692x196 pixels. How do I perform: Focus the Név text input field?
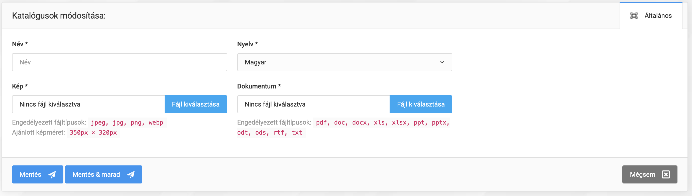(x=119, y=62)
